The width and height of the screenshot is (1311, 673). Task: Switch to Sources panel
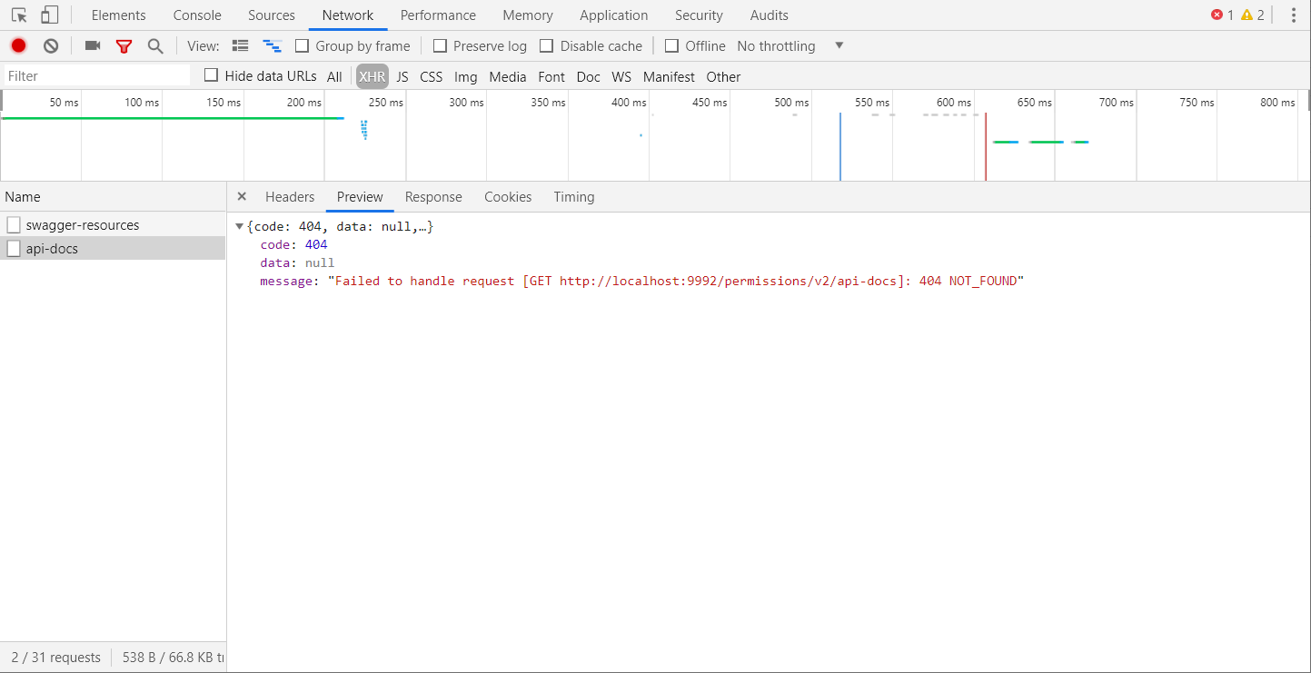click(x=271, y=15)
